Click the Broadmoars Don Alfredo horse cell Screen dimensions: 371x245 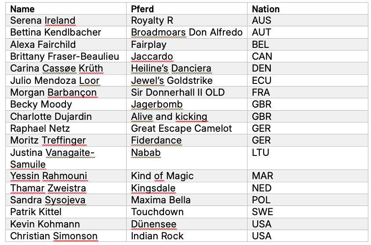(187, 32)
